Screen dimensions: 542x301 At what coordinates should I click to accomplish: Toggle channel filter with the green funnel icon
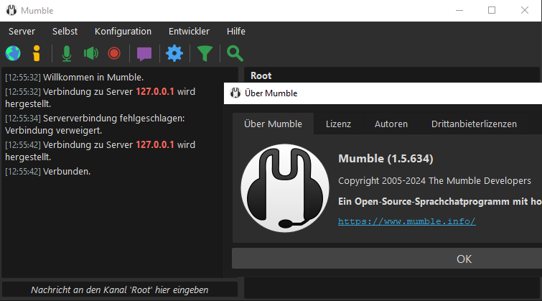205,54
